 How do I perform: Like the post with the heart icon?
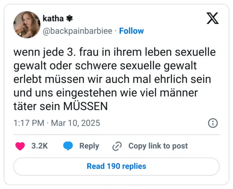click(20, 146)
